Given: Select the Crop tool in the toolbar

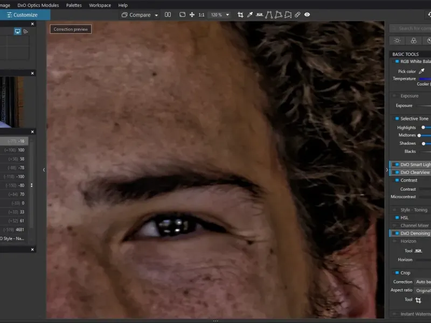Looking at the screenshot, I should pyautogui.click(x=240, y=15).
